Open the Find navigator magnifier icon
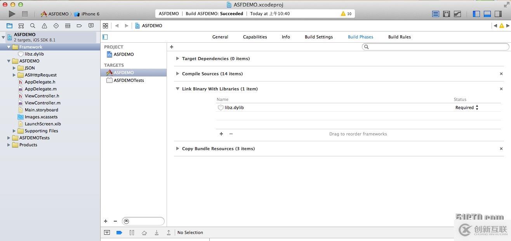 [x=33, y=26]
